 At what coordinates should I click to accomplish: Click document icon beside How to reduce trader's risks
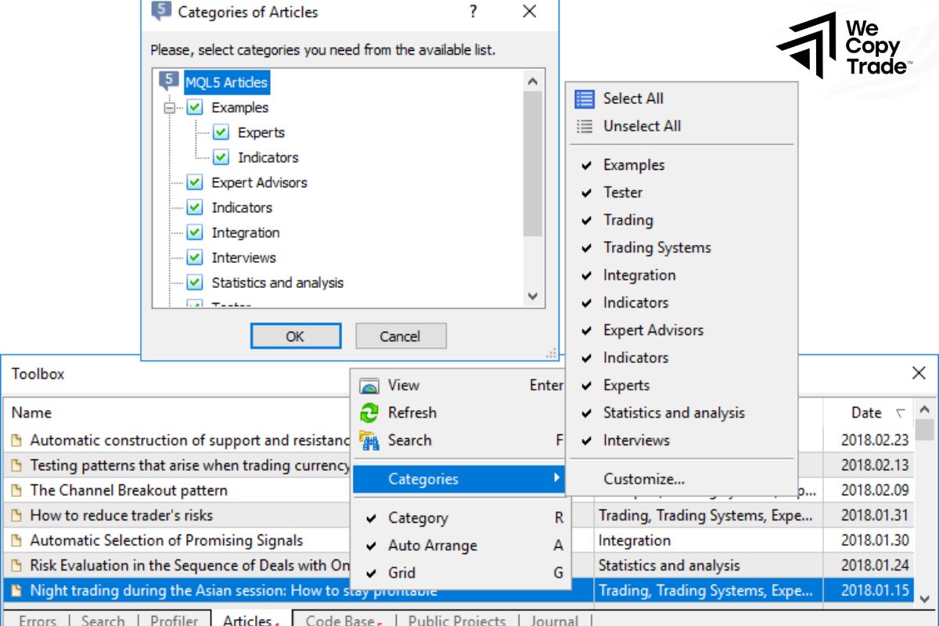pos(16,516)
